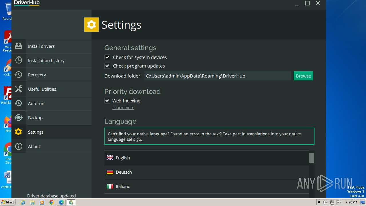Click the Driver database updated status text
The height and width of the screenshot is (206, 366).
[x=51, y=196]
